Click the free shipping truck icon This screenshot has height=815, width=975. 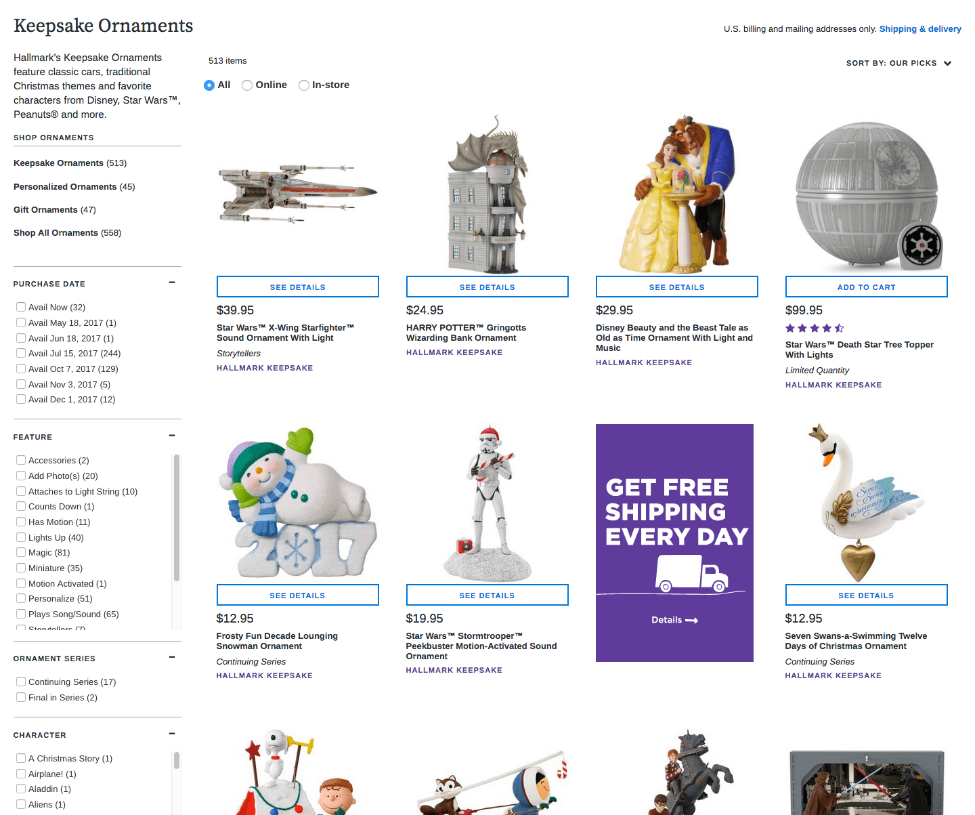[x=691, y=573]
